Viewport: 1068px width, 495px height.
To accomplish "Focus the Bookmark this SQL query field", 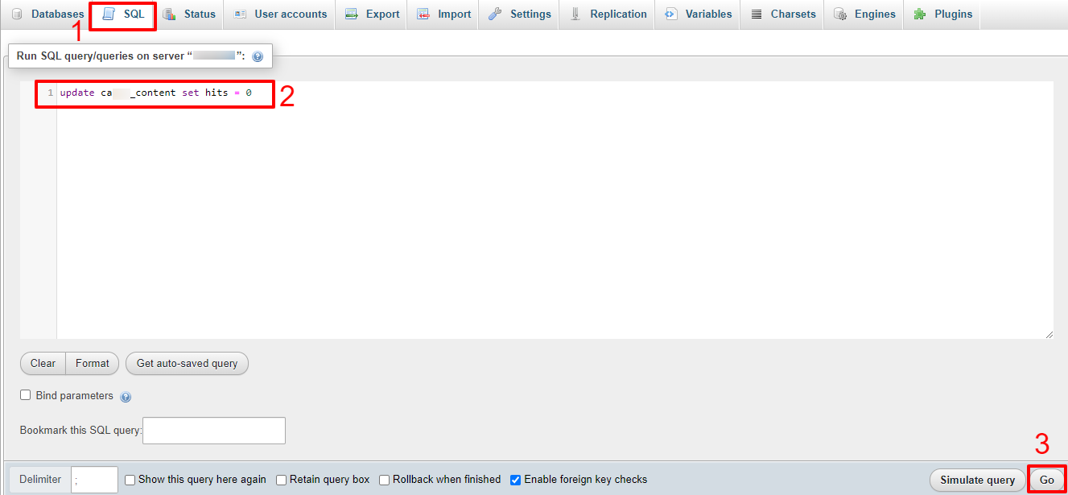I will [x=214, y=431].
